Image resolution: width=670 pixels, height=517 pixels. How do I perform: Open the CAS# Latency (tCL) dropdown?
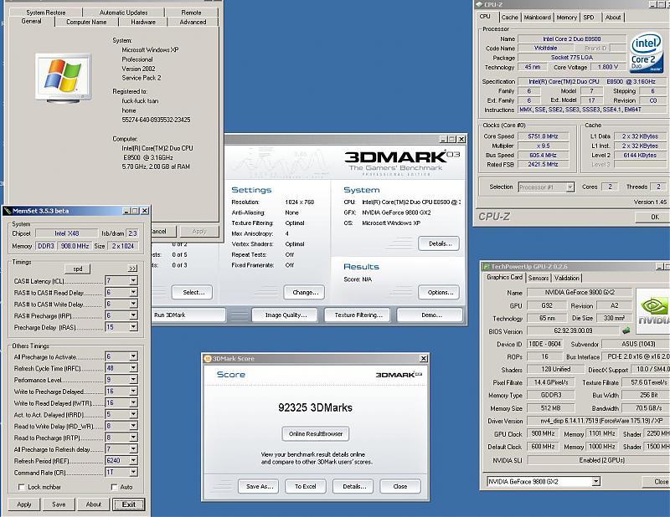(x=133, y=280)
